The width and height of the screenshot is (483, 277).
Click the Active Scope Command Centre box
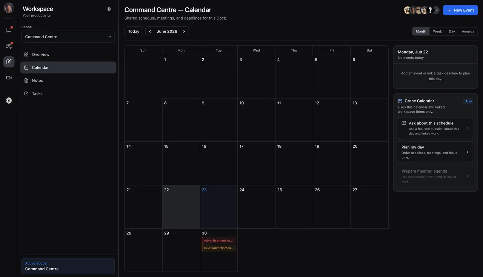pos(68,266)
